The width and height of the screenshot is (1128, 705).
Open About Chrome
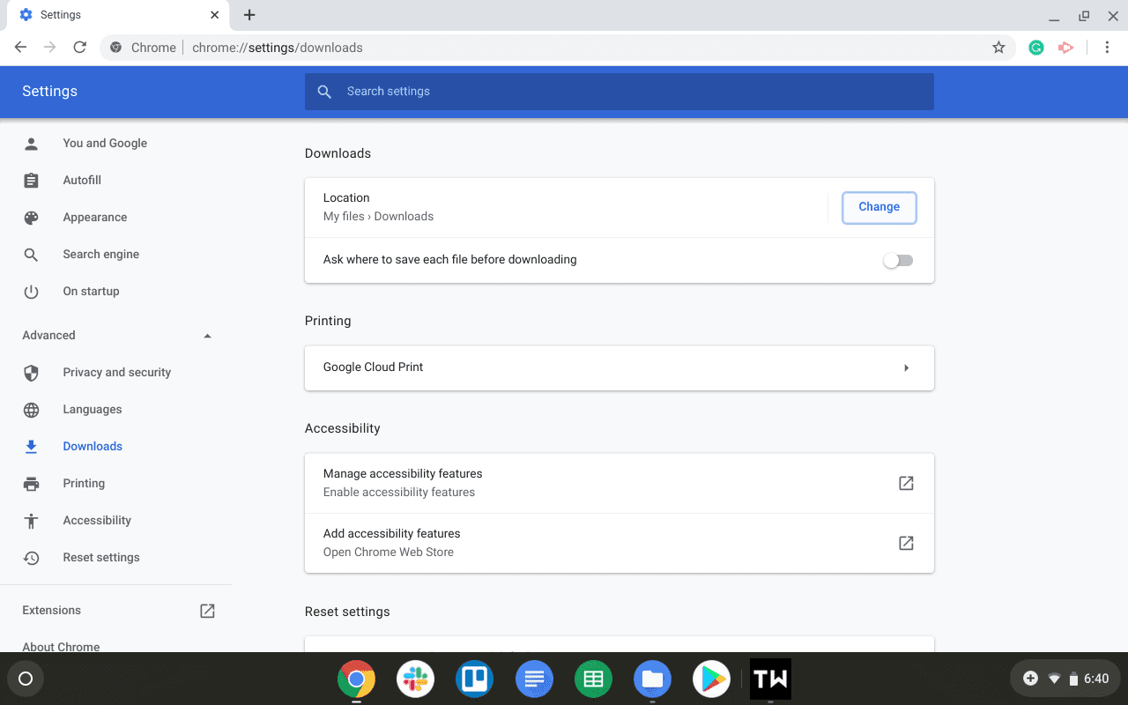[x=61, y=646]
